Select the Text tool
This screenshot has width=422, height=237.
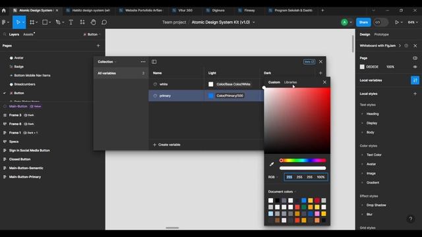coord(71,22)
